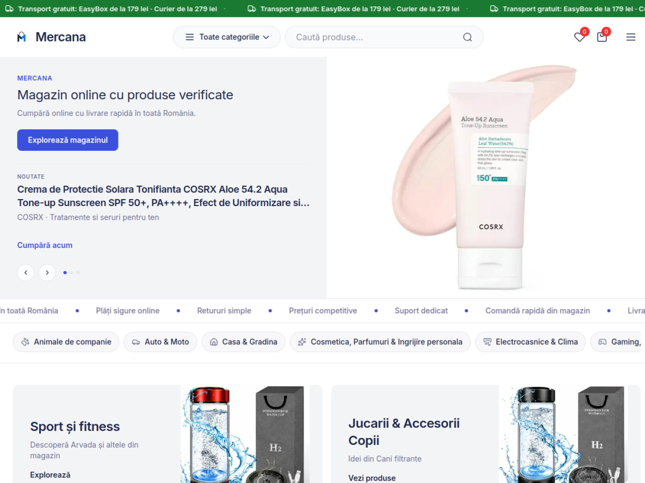Click the Suport dedicat ticker text
This screenshot has height=483, width=645.
click(x=421, y=311)
